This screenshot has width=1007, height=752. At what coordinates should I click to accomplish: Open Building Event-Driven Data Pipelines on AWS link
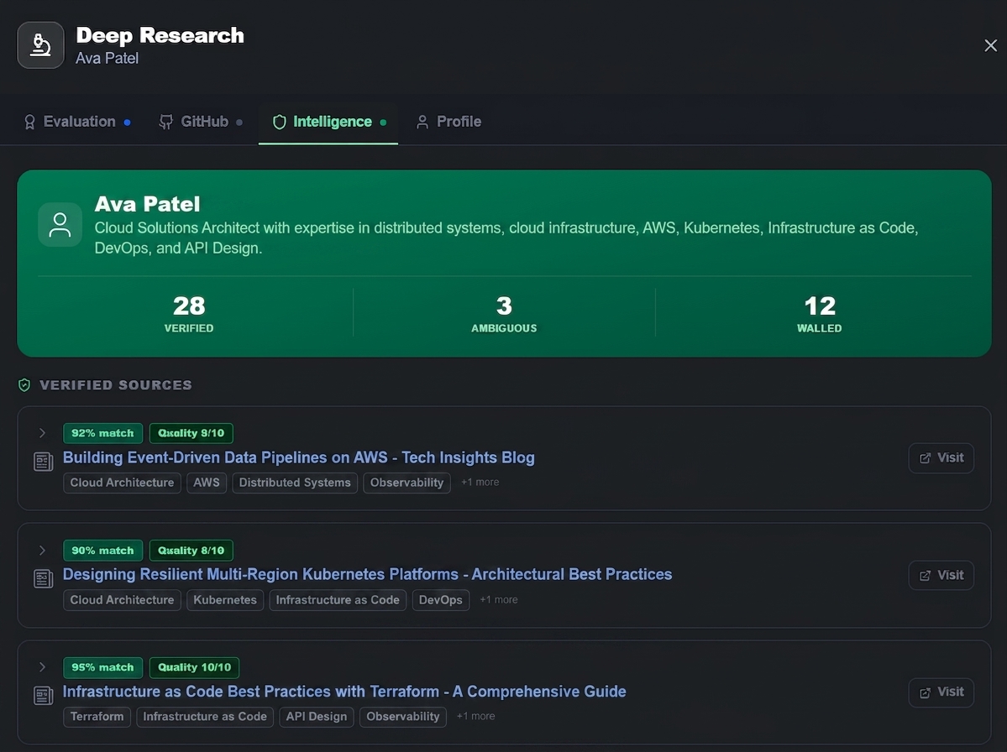pos(299,457)
